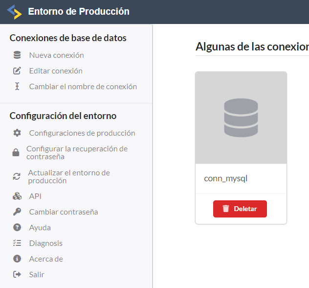
Task: Click the database icon beside Nueva conexión
Action: [17, 55]
